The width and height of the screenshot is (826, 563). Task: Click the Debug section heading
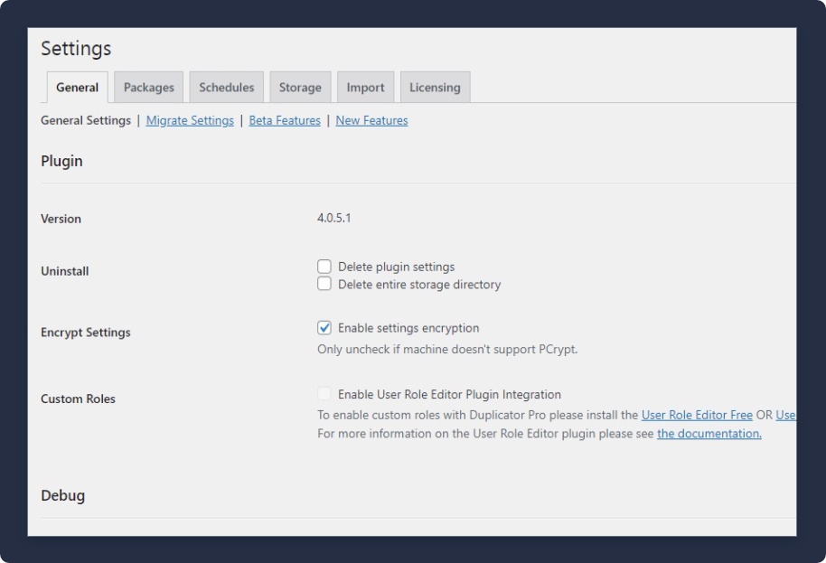62,495
